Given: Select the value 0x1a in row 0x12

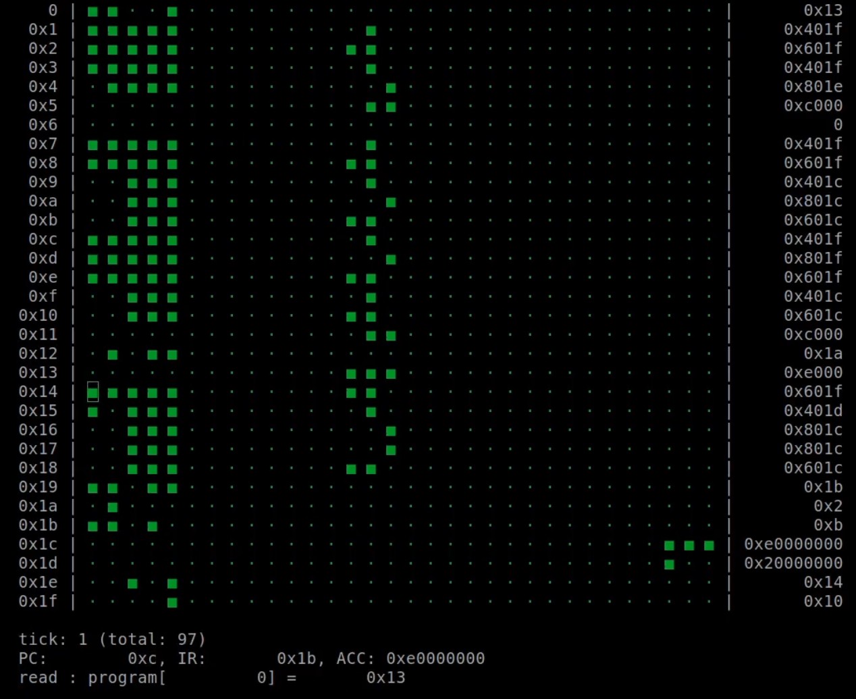Looking at the screenshot, I should point(823,353).
